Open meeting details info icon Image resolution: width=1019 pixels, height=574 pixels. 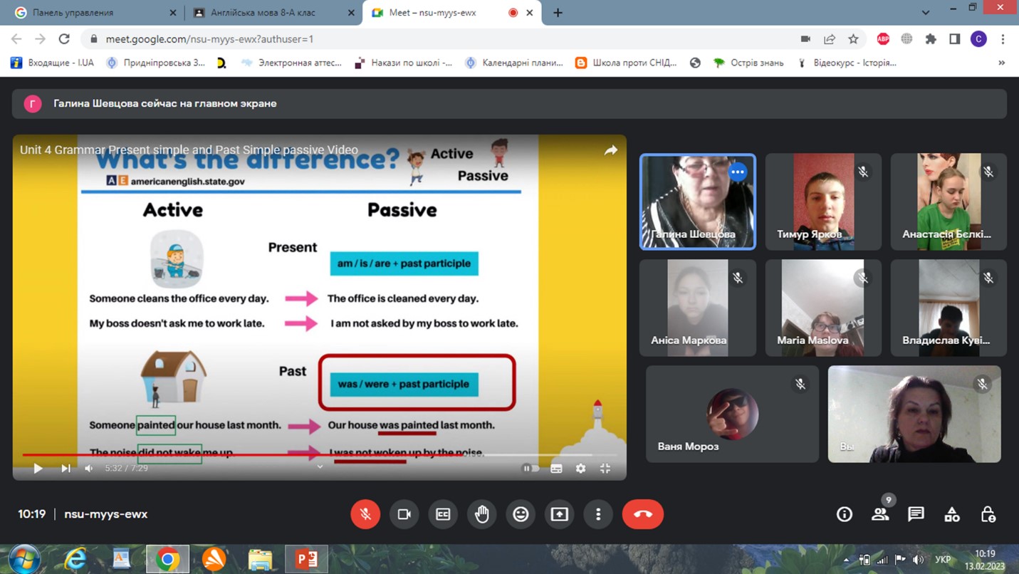(845, 514)
